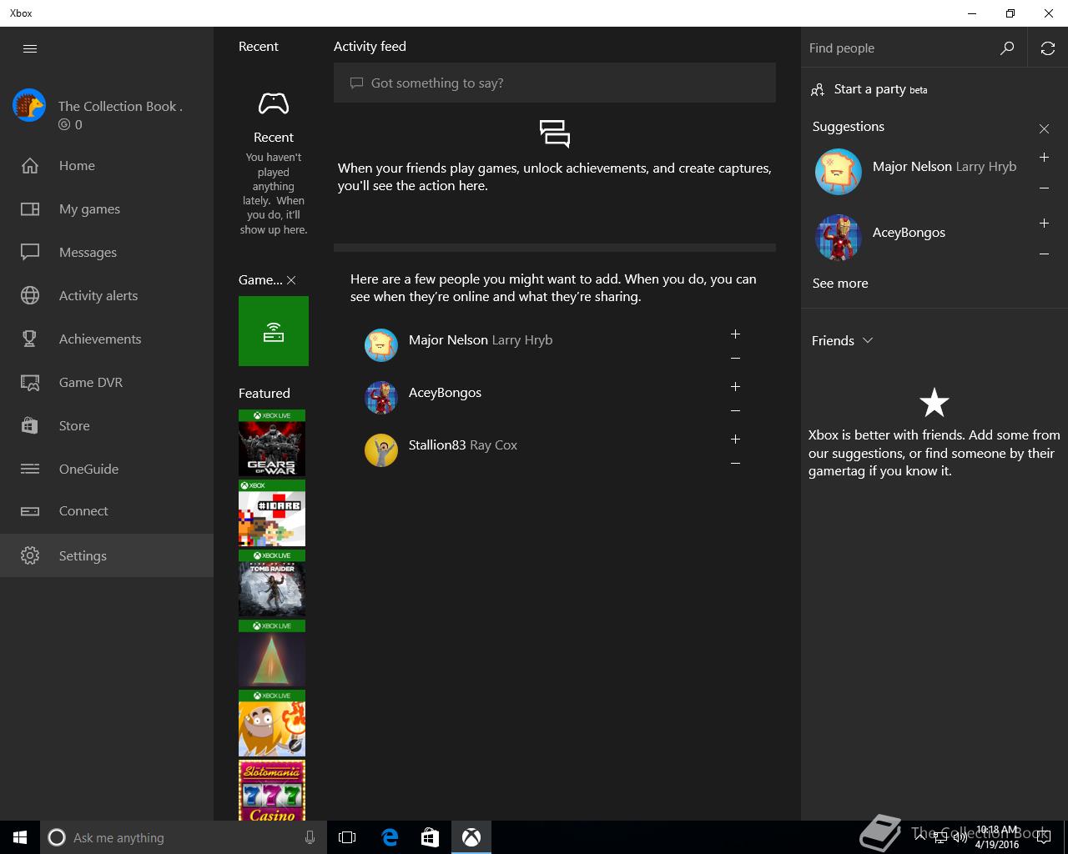This screenshot has width=1068, height=854.
Task: Dismiss AceyBongos sidebar suggestion
Action: (1044, 254)
